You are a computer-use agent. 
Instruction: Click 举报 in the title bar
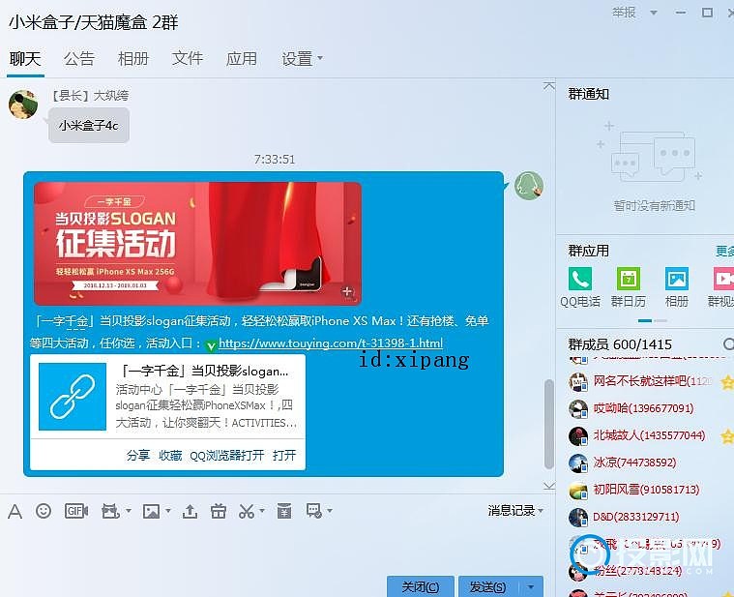tap(624, 13)
